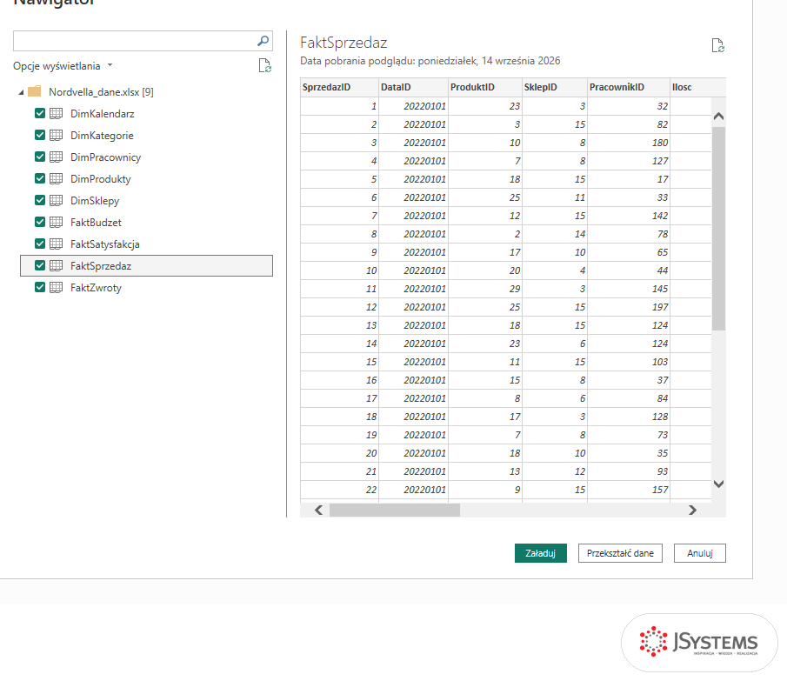This screenshot has width=787, height=681.
Task: Click the Anuluj button
Action: [700, 553]
